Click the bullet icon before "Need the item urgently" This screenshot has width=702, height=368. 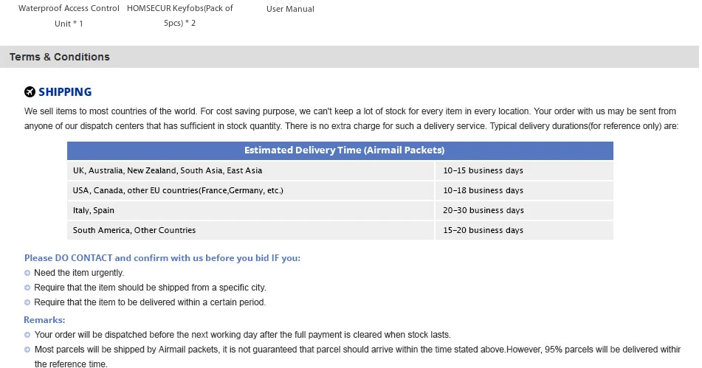(x=27, y=273)
